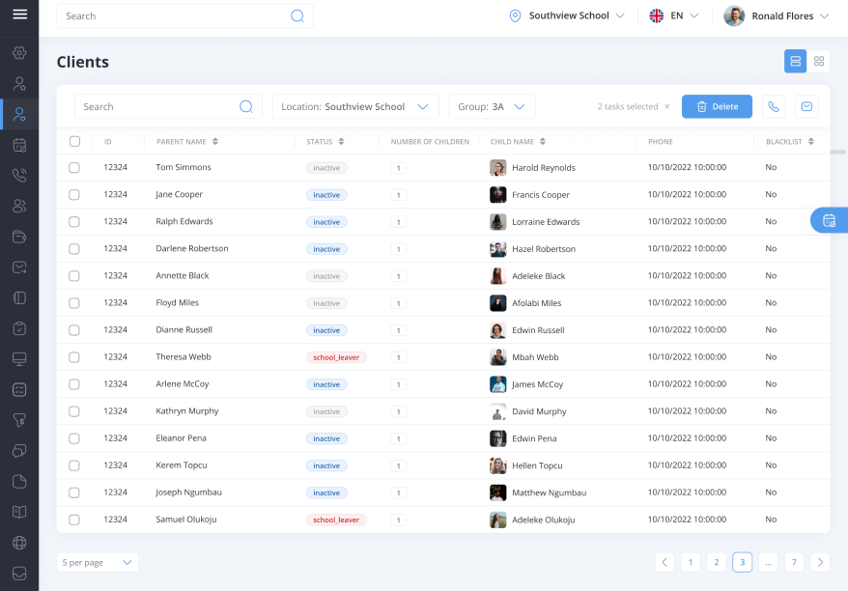Switch to the list view layout
This screenshot has height=591, width=848.
(795, 61)
